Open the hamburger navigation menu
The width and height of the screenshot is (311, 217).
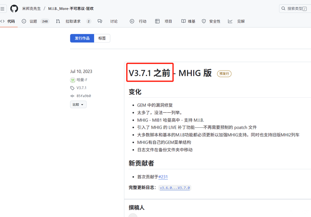(x=2, y=8)
